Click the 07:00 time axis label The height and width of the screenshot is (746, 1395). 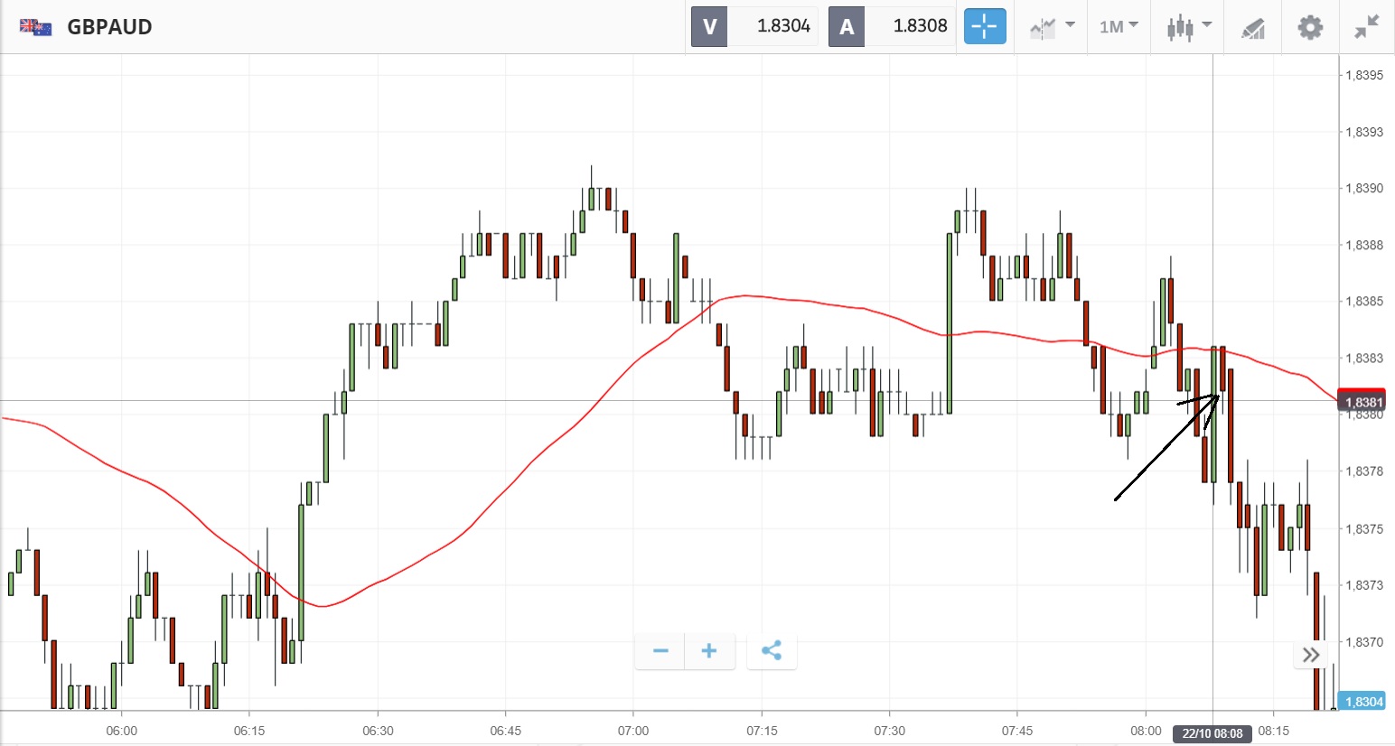pyautogui.click(x=632, y=731)
